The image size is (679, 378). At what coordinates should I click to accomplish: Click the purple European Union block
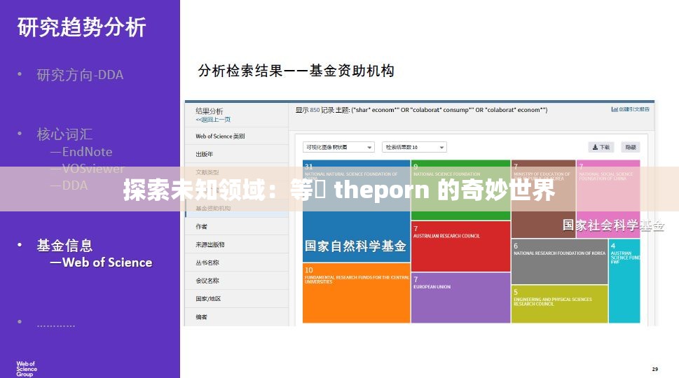coord(461,297)
